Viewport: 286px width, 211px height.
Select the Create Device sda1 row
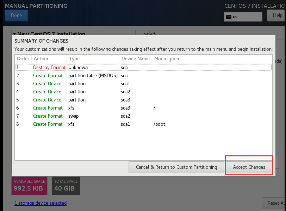(x=144, y=84)
